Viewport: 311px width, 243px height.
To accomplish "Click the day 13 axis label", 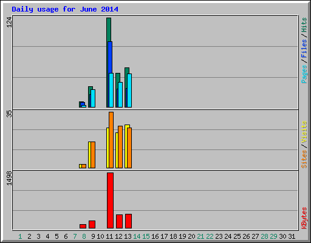I will pyautogui.click(x=128, y=236).
